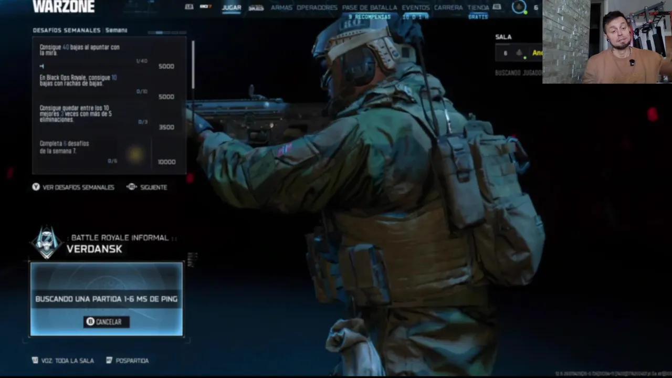Screen dimensions: 672x378
Task: Cancel matchmaking with CANCELAR button
Action: tap(106, 322)
